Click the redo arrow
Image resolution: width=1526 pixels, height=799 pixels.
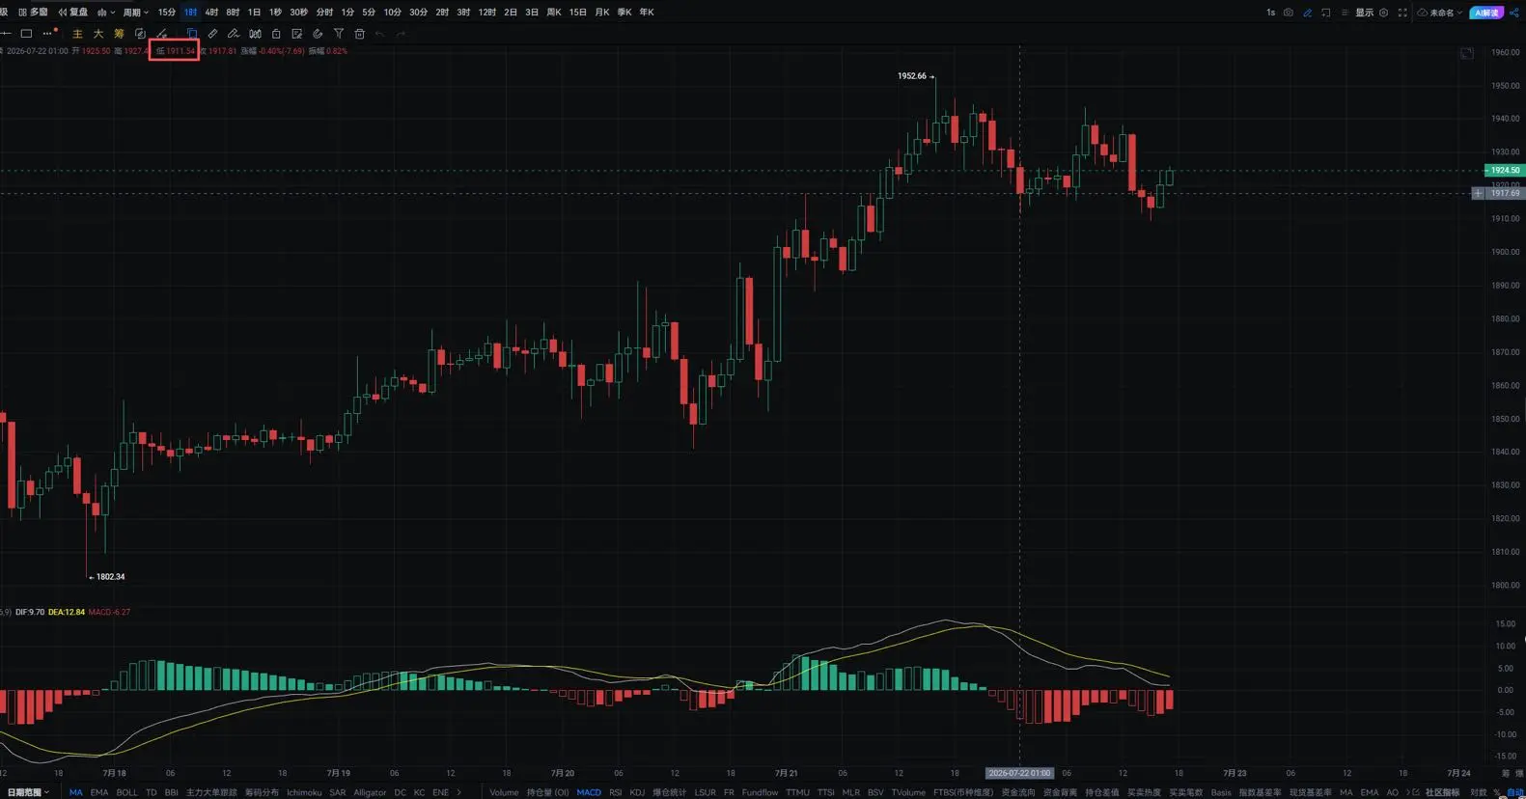point(402,34)
